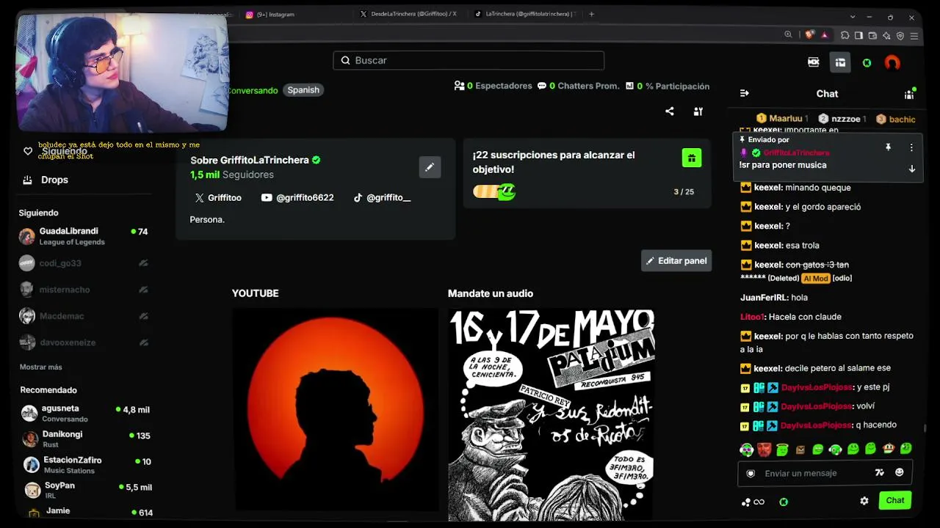Image resolution: width=940 pixels, height=528 pixels.
Task: Open the chat settings gear icon
Action: tap(864, 501)
